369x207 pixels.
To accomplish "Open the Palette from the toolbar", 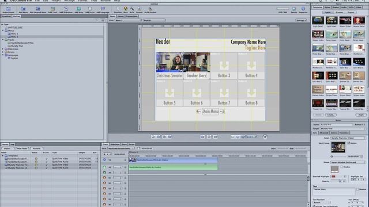I will coord(294,9).
